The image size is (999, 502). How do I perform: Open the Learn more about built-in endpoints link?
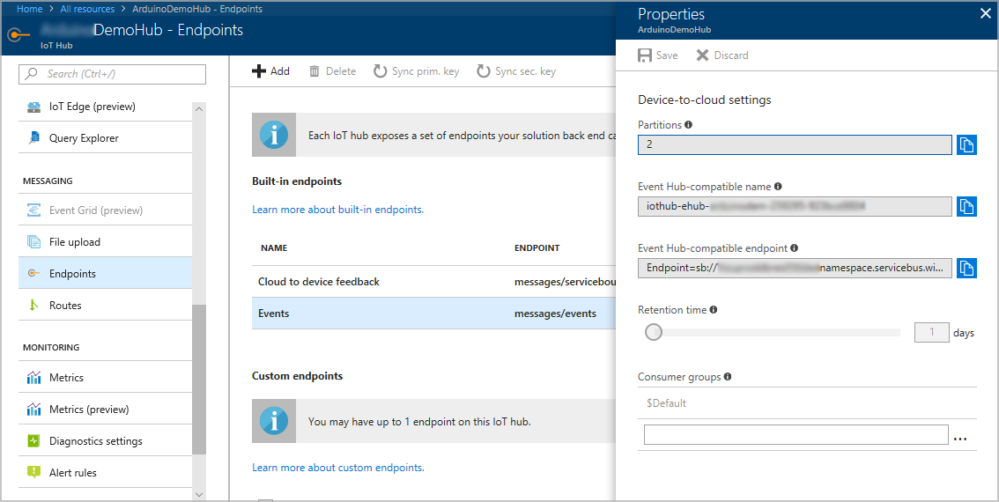coord(337,210)
